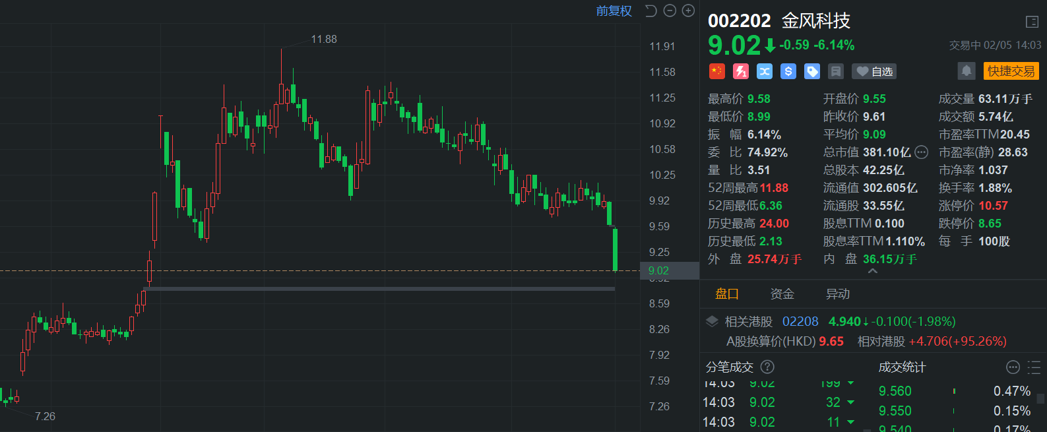
Task: Click the 成交额 value 5.74亿
Action: pyautogui.click(x=996, y=117)
